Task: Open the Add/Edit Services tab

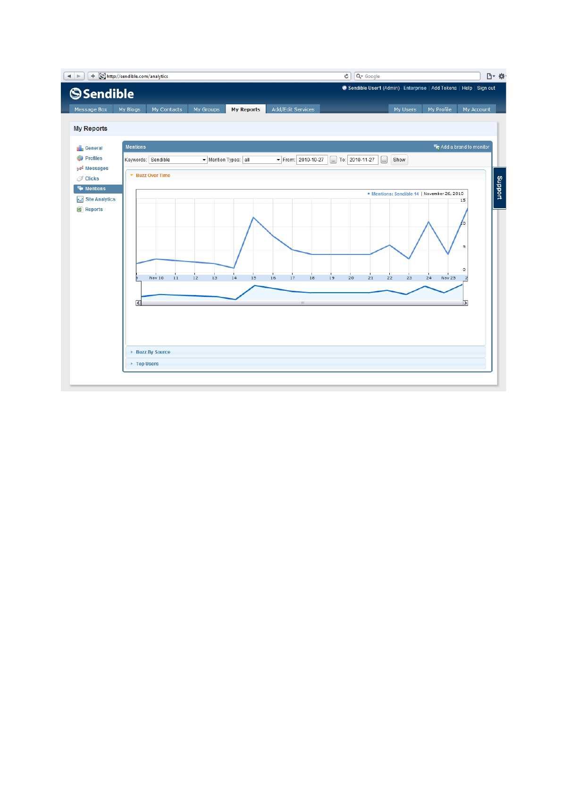Action: [x=293, y=110]
